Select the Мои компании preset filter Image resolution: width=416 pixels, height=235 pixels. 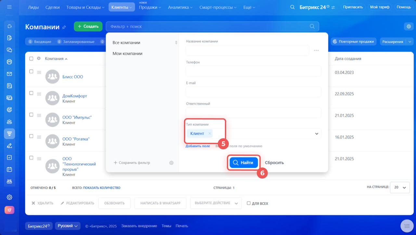[127, 54]
